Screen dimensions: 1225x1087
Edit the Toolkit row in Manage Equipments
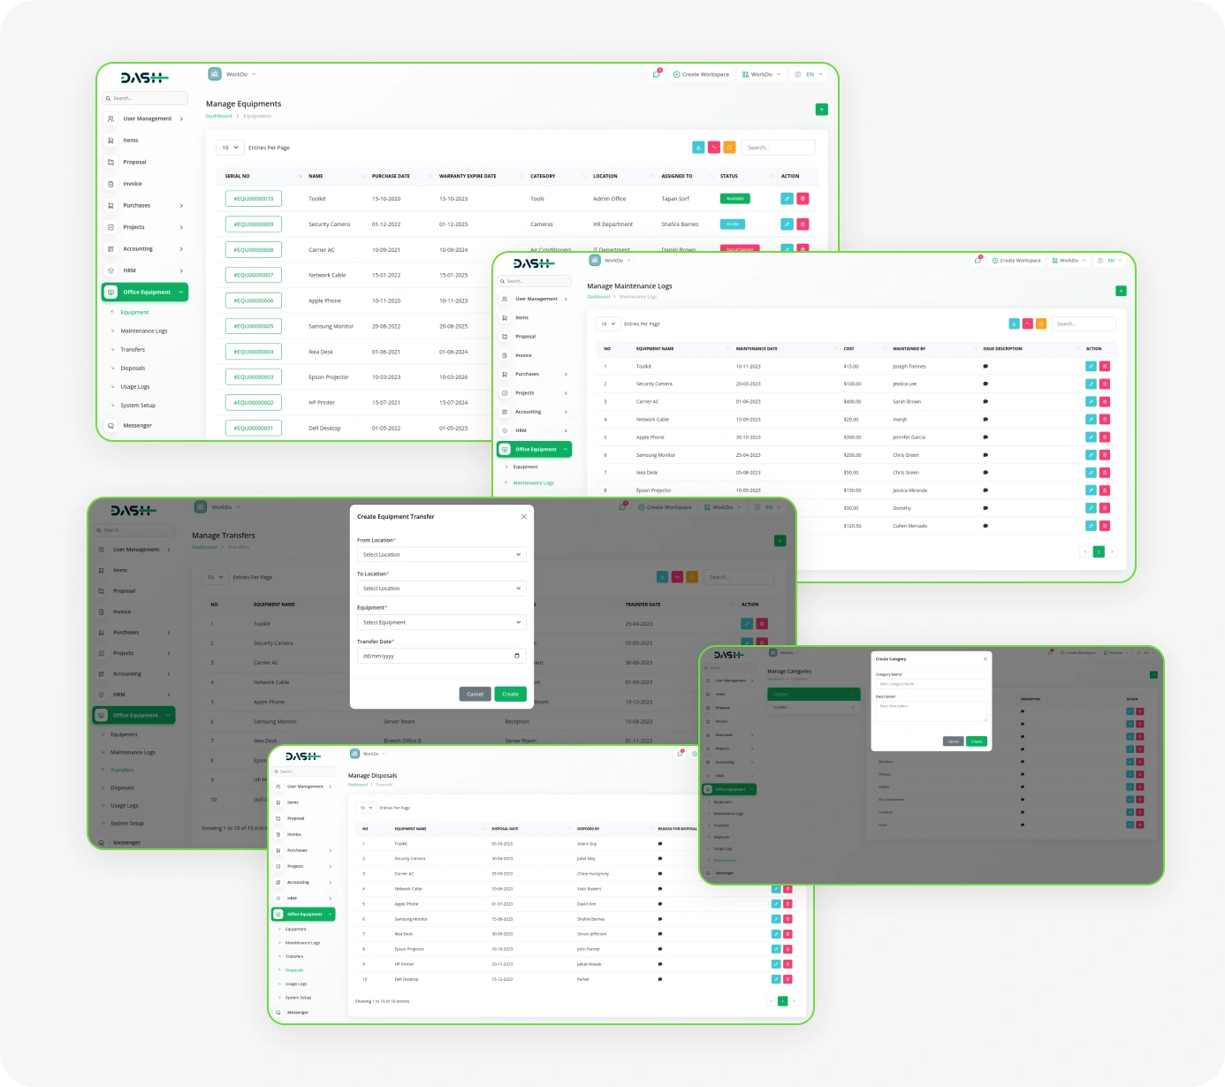click(x=787, y=199)
